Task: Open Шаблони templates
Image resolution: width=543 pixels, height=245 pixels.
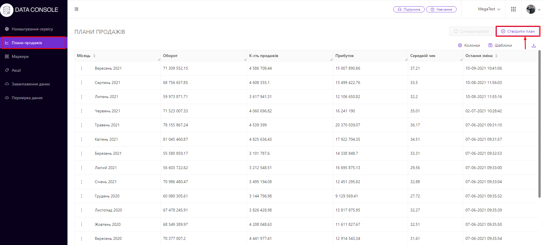Action: tap(500, 45)
